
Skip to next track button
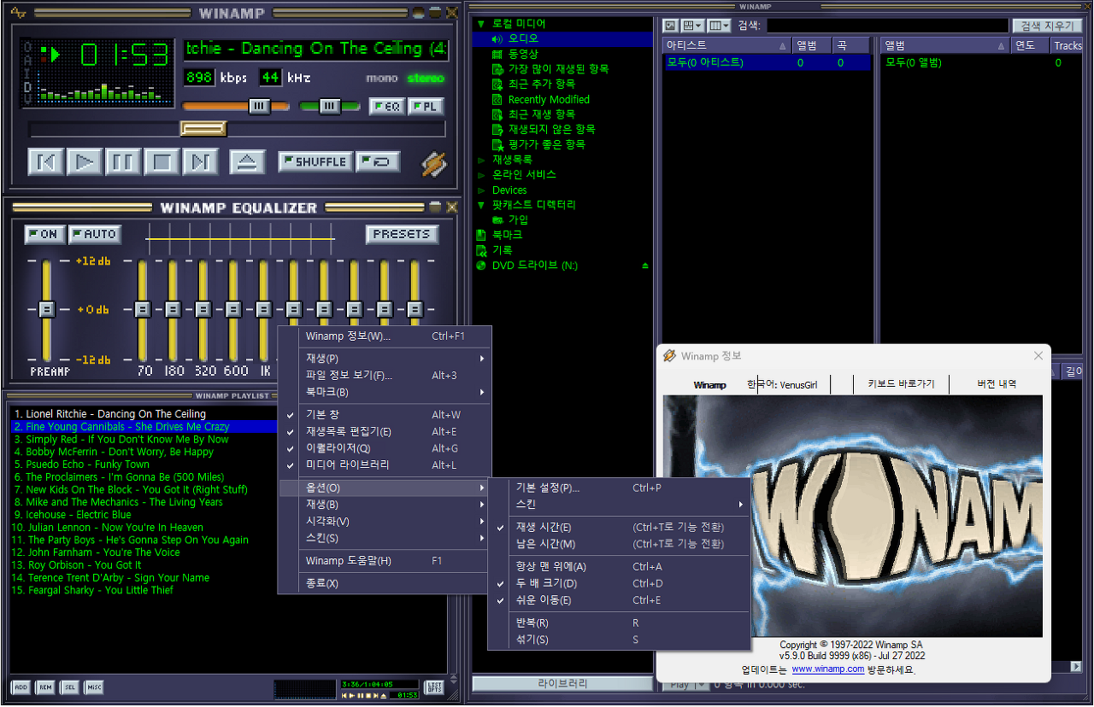[201, 161]
